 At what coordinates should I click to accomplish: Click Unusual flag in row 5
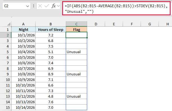pos(76,52)
